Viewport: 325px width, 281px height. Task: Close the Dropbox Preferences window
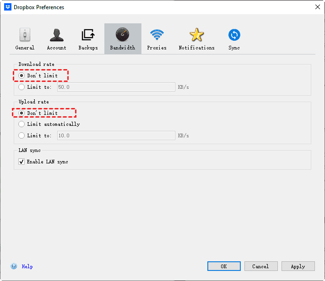tap(317, 7)
